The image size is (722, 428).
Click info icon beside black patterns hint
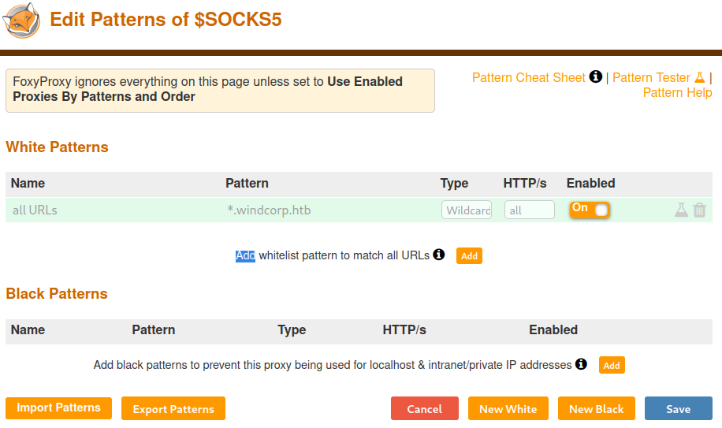pyautogui.click(x=581, y=364)
